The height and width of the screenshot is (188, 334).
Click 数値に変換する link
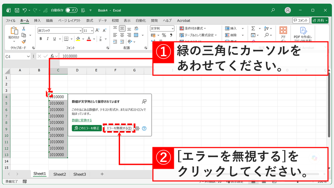pos(82,120)
